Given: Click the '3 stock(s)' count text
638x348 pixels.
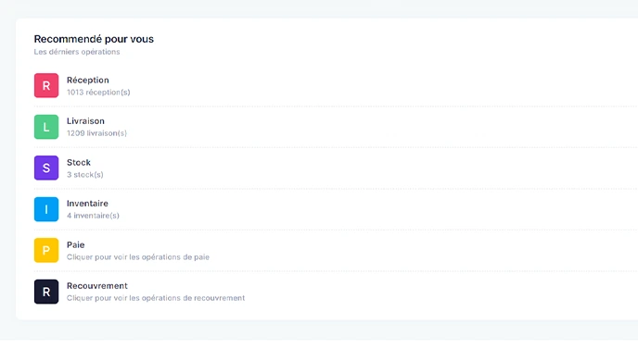Looking at the screenshot, I should (x=85, y=175).
